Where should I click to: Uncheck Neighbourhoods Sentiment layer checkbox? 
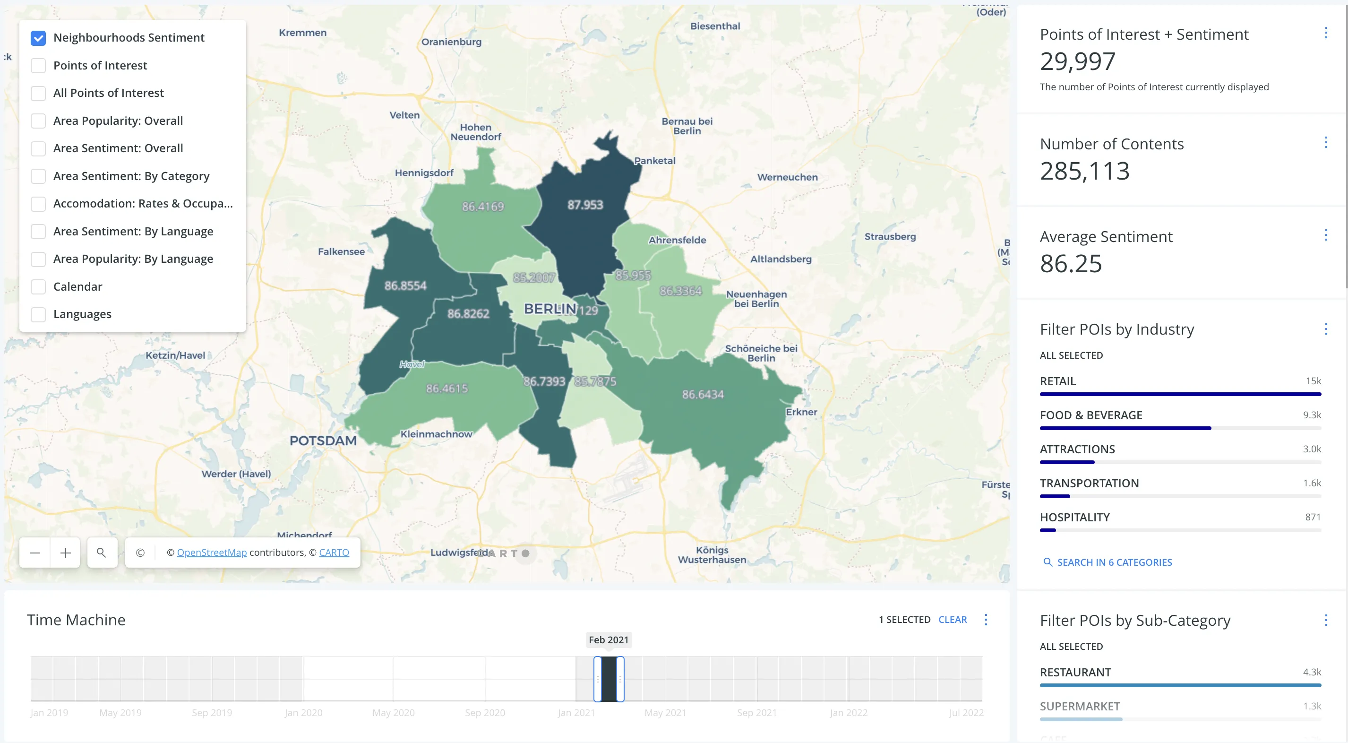coord(38,38)
